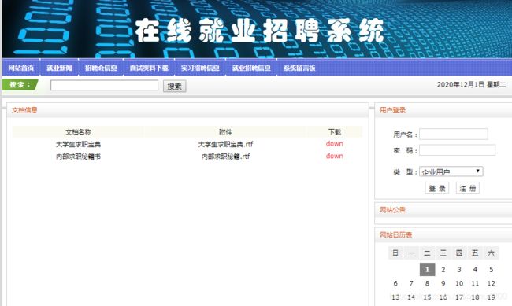Screen dimensions: 512x306
Task: Click the 在线就业招聘系统 banner title
Action: point(259,31)
